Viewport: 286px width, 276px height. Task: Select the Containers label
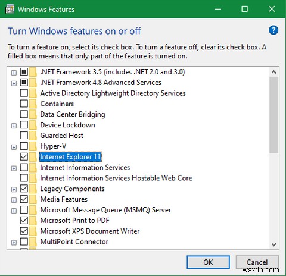[57, 103]
